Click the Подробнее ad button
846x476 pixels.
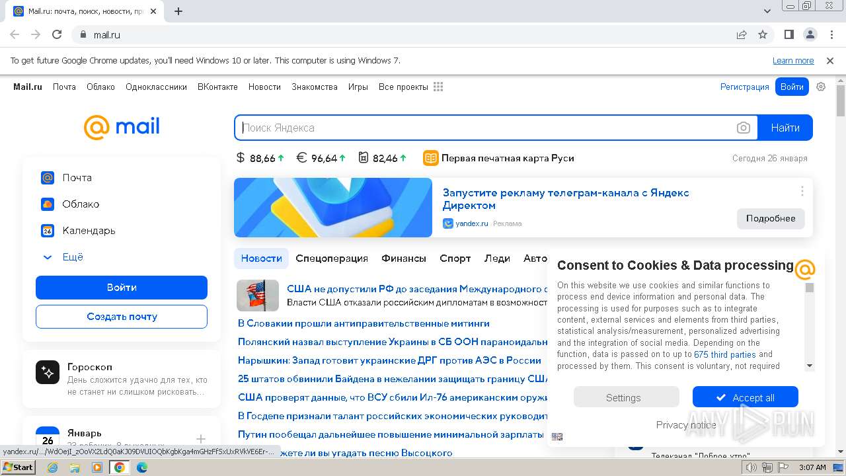tap(771, 218)
